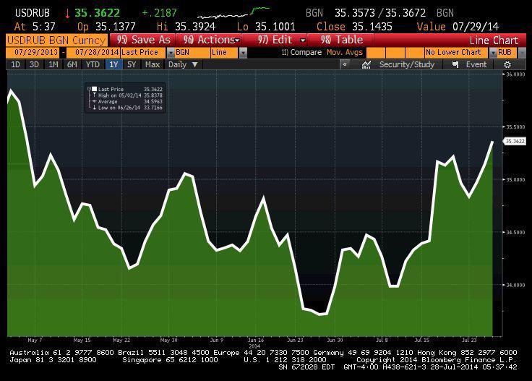Screen dimensions: 532x381
Task: Click the Last Price field text
Action: (140, 53)
